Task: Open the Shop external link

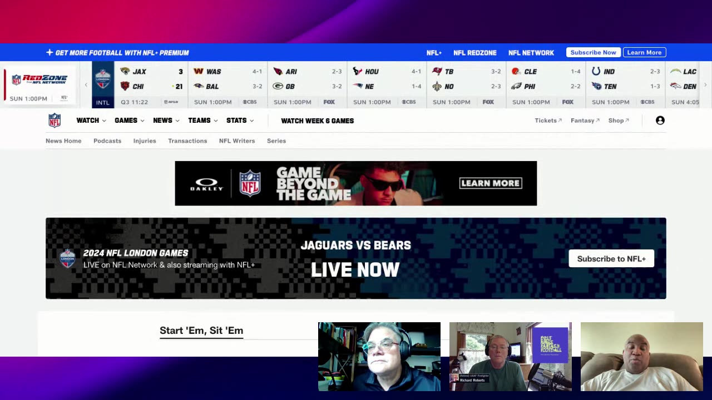Action: 619,121
